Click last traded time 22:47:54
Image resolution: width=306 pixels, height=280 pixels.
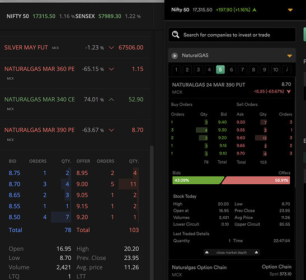pos(281,241)
